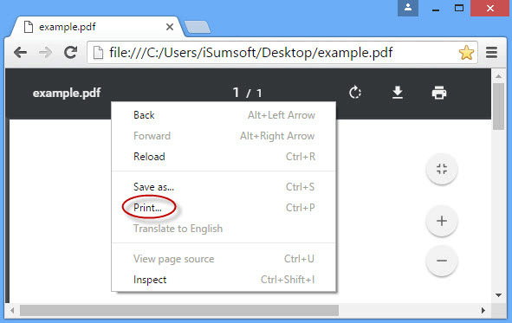Close the example.pdf tab
512x323 pixels.
(170, 27)
